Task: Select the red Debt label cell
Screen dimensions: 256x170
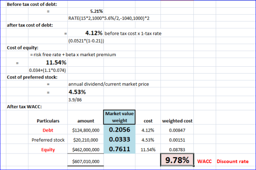Action: [x=48, y=130]
